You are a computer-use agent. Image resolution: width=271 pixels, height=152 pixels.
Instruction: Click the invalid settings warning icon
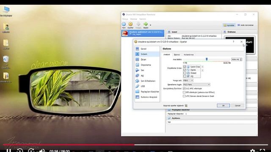pyautogui.click(x=186, y=106)
